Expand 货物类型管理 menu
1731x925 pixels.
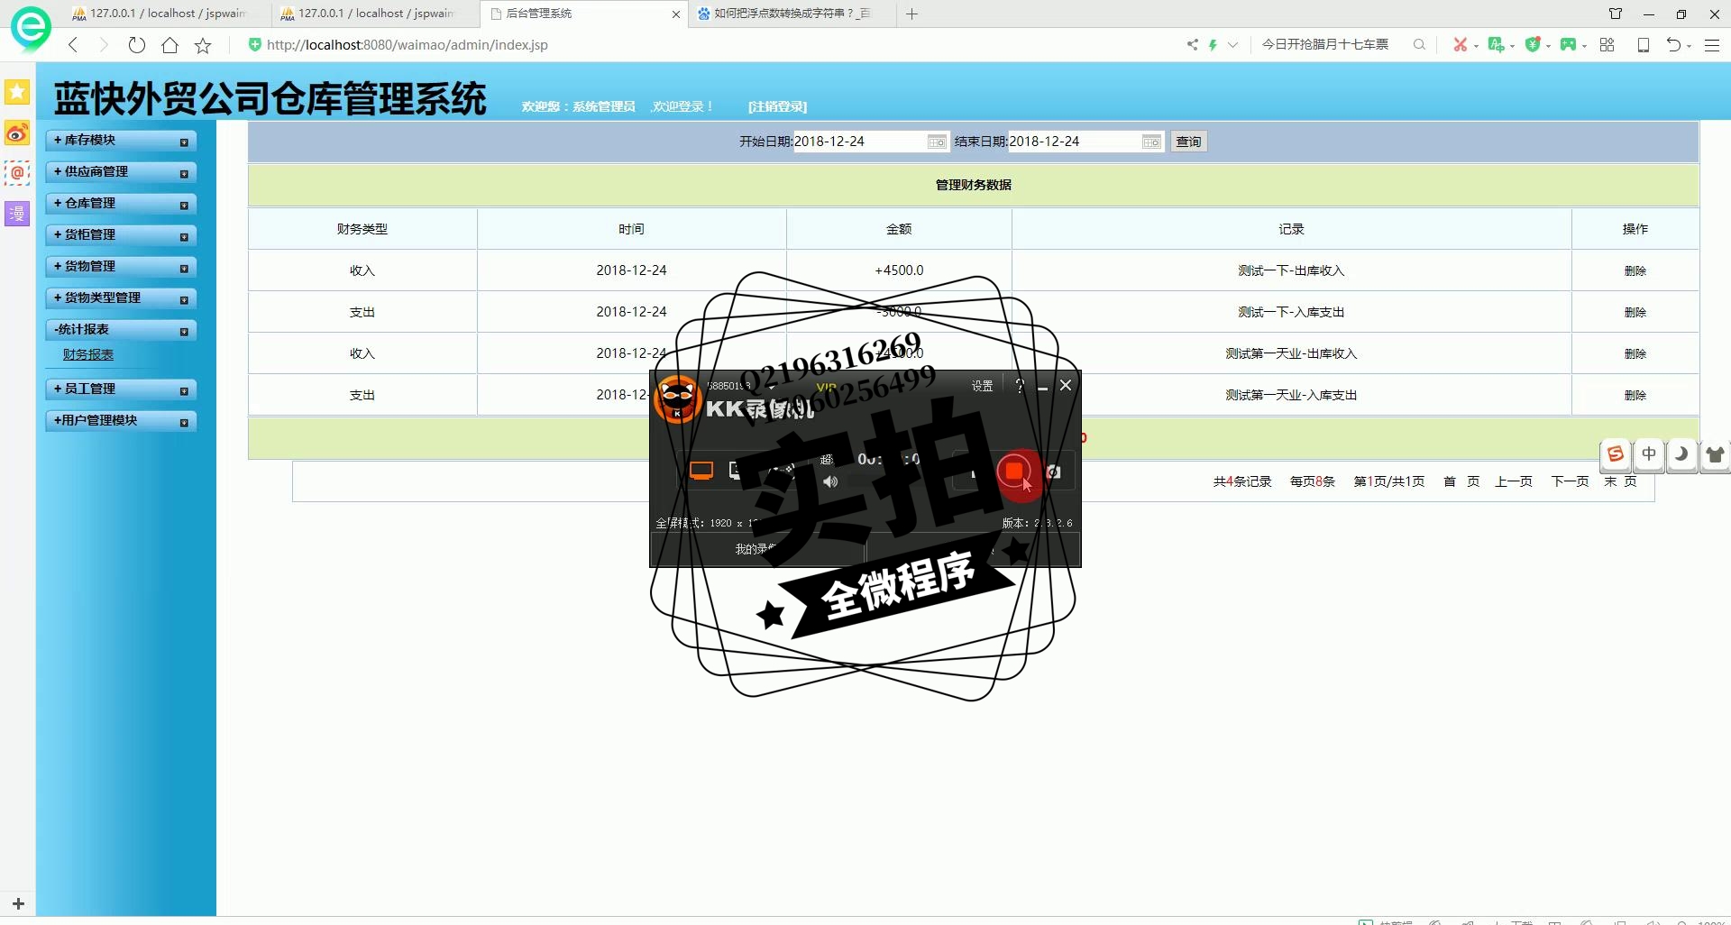[x=121, y=298]
